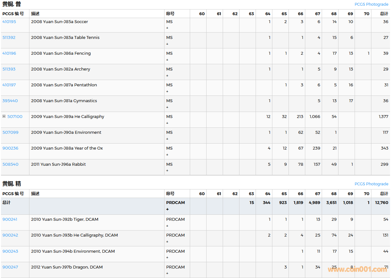The image size is (391, 278).
Task: Click the plus under MS for Soccer
Action: 167,28
